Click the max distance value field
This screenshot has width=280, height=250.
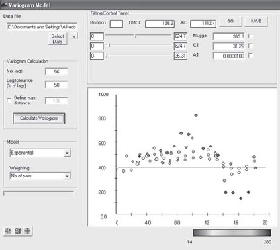tap(56, 101)
